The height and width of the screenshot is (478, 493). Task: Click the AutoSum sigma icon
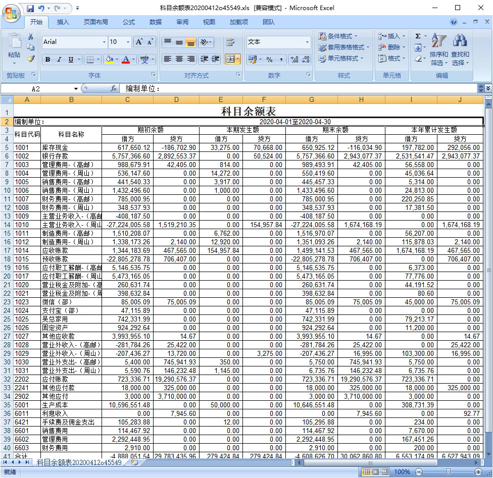point(418,36)
